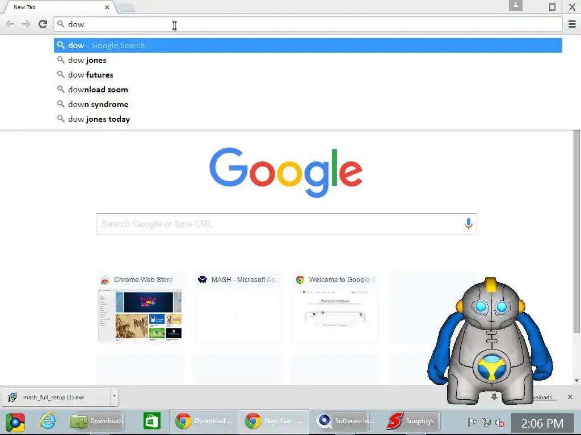
Task: Pick the 'download zoom' suggestion
Action: [308, 89]
